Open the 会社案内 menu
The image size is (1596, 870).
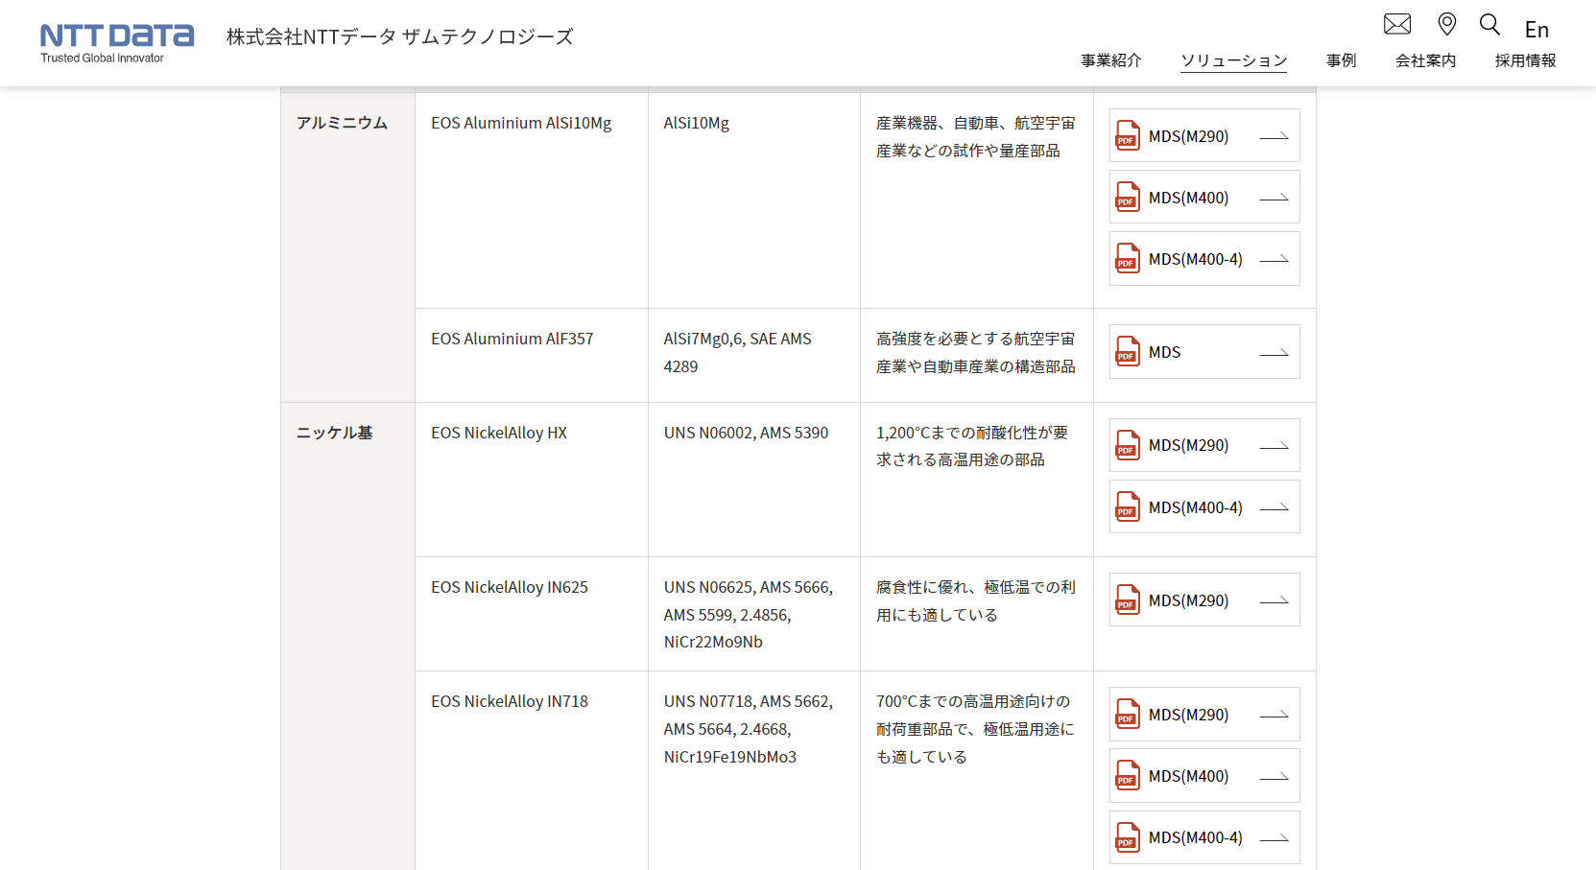click(x=1426, y=60)
